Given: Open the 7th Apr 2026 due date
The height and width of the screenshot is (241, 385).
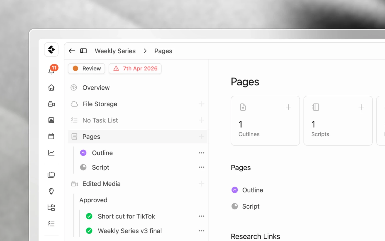Looking at the screenshot, I should (135, 69).
